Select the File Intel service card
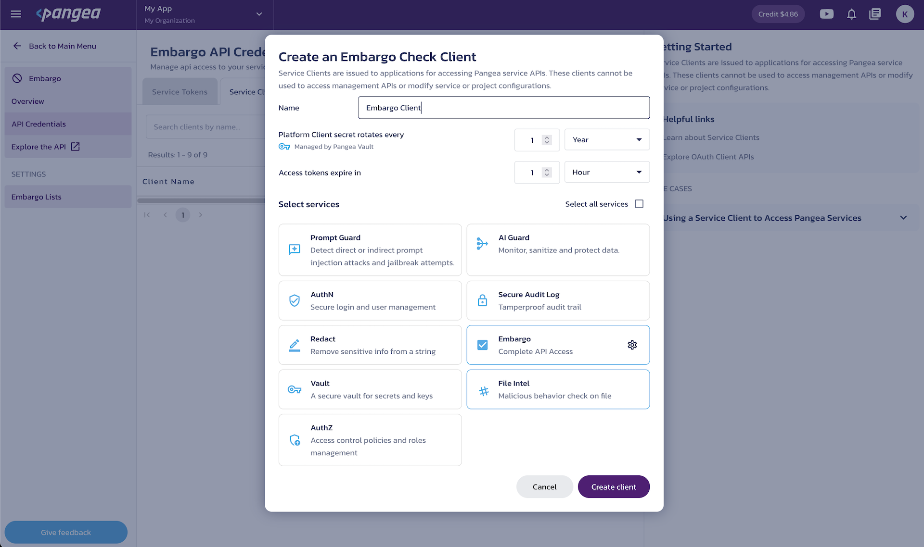The height and width of the screenshot is (547, 924). click(x=558, y=389)
